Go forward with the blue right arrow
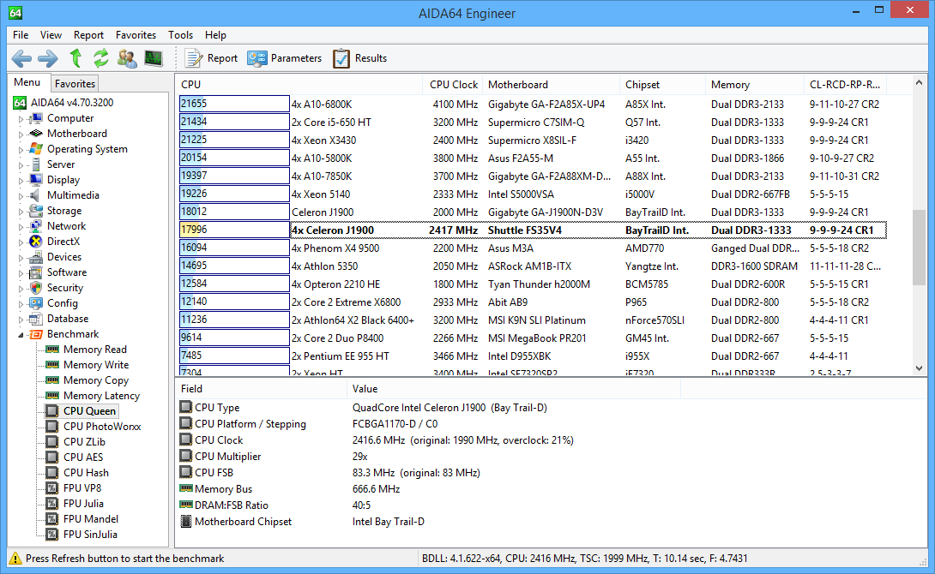 point(48,58)
